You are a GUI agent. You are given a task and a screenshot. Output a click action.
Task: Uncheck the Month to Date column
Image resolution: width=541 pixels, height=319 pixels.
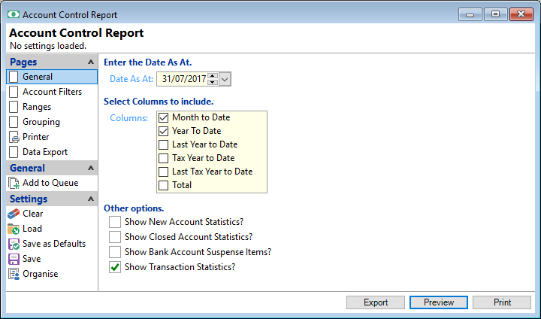click(164, 117)
